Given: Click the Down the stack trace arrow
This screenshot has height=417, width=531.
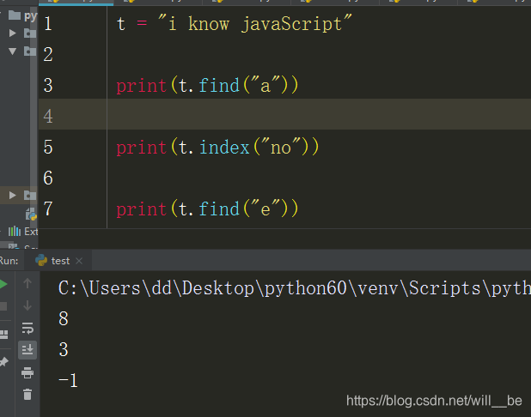Looking at the screenshot, I should [x=27, y=305].
